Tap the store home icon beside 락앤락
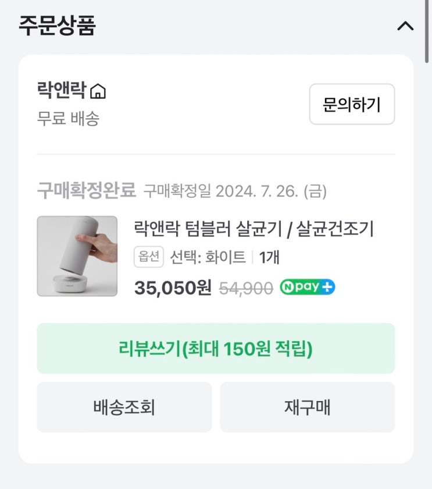The height and width of the screenshot is (489, 432). click(98, 91)
